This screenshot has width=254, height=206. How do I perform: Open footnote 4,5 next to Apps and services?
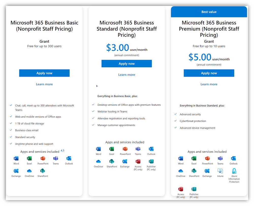click(62, 150)
